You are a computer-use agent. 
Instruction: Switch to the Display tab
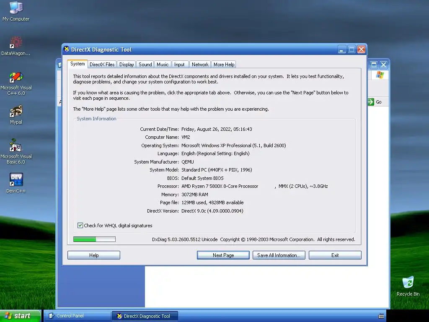[127, 65]
